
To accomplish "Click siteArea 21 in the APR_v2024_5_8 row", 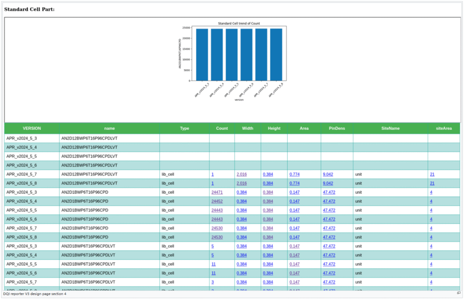I will [432, 183].
